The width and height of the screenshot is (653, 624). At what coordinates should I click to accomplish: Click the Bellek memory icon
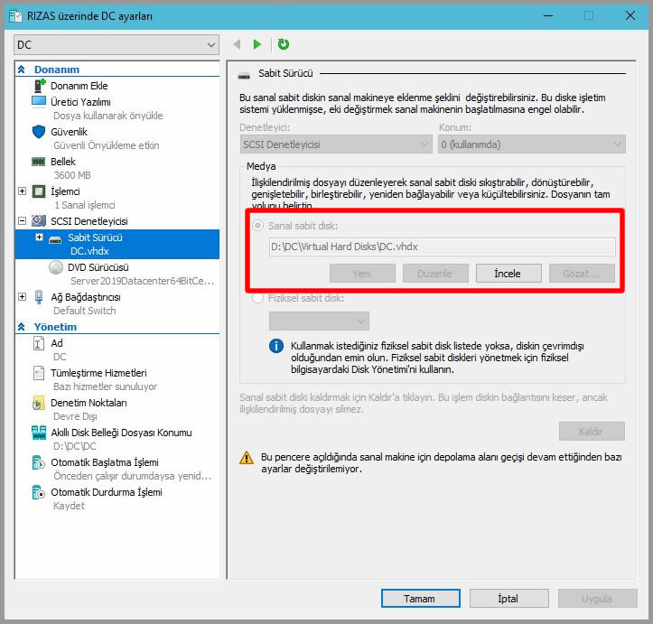click(39, 162)
